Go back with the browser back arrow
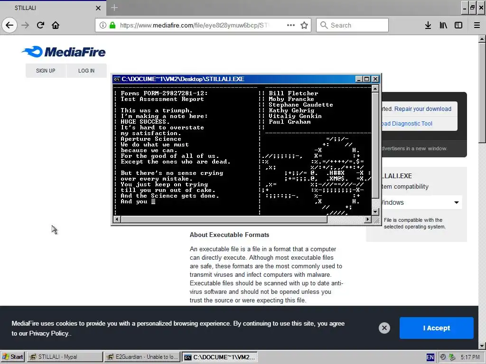 (x=9, y=25)
